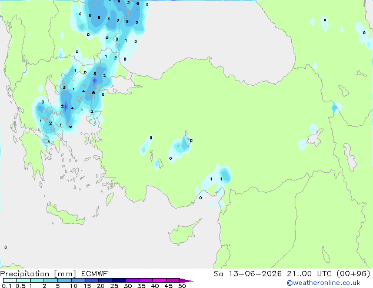Click the legend swatch between 45 and 50
373x288 pixels.
point(173,280)
